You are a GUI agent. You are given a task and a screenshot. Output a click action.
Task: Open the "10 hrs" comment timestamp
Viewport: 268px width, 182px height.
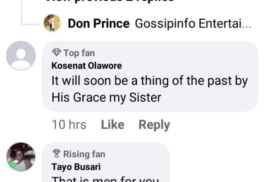tap(69, 125)
